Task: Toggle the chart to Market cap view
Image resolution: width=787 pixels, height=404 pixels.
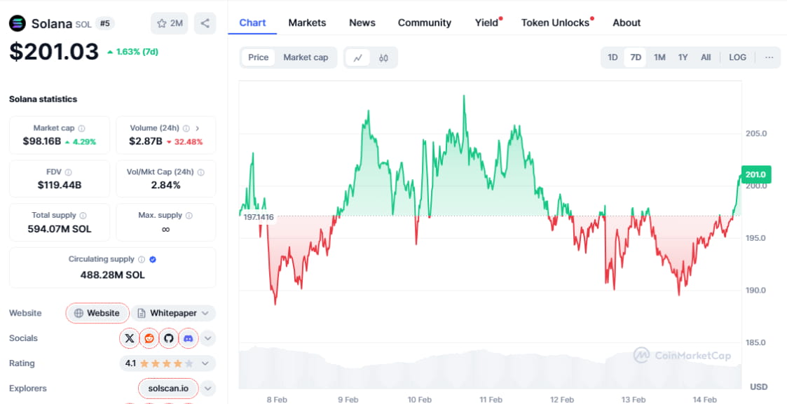Action: [x=306, y=57]
